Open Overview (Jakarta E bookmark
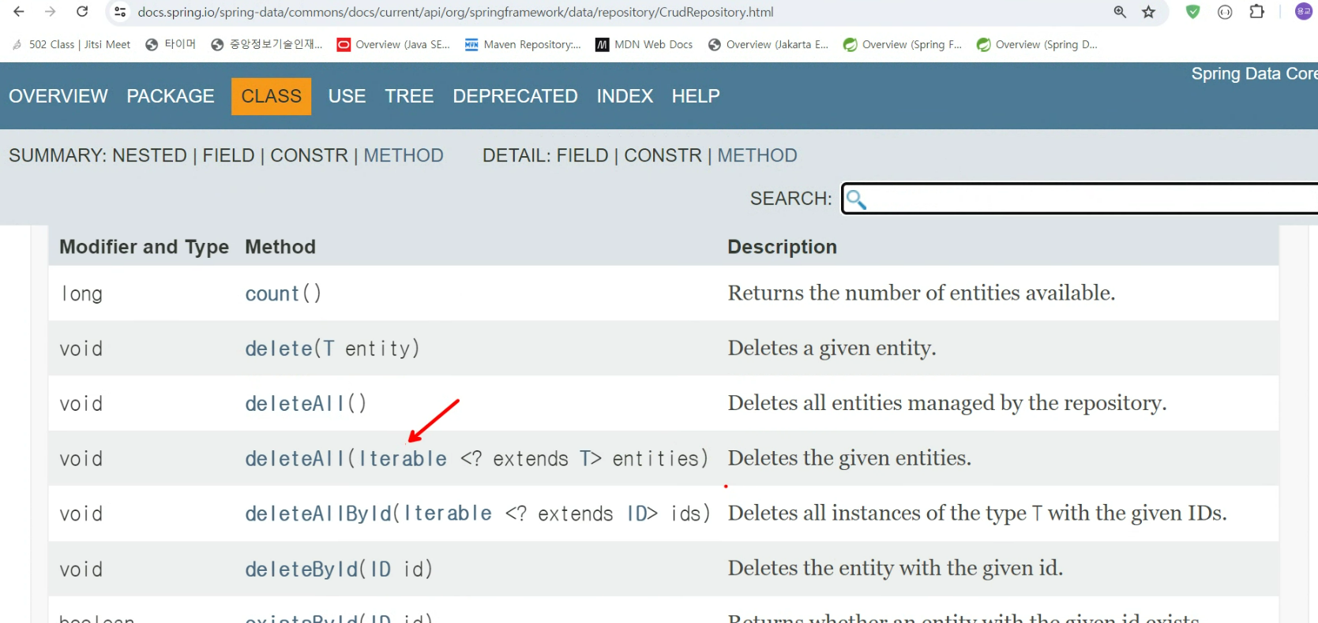1318x623 pixels. [768, 45]
